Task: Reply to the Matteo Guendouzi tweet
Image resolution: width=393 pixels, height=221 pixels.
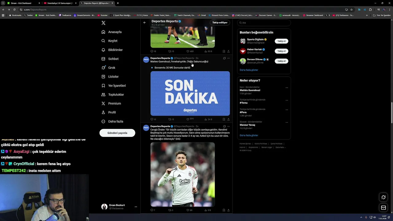Action: (x=153, y=119)
